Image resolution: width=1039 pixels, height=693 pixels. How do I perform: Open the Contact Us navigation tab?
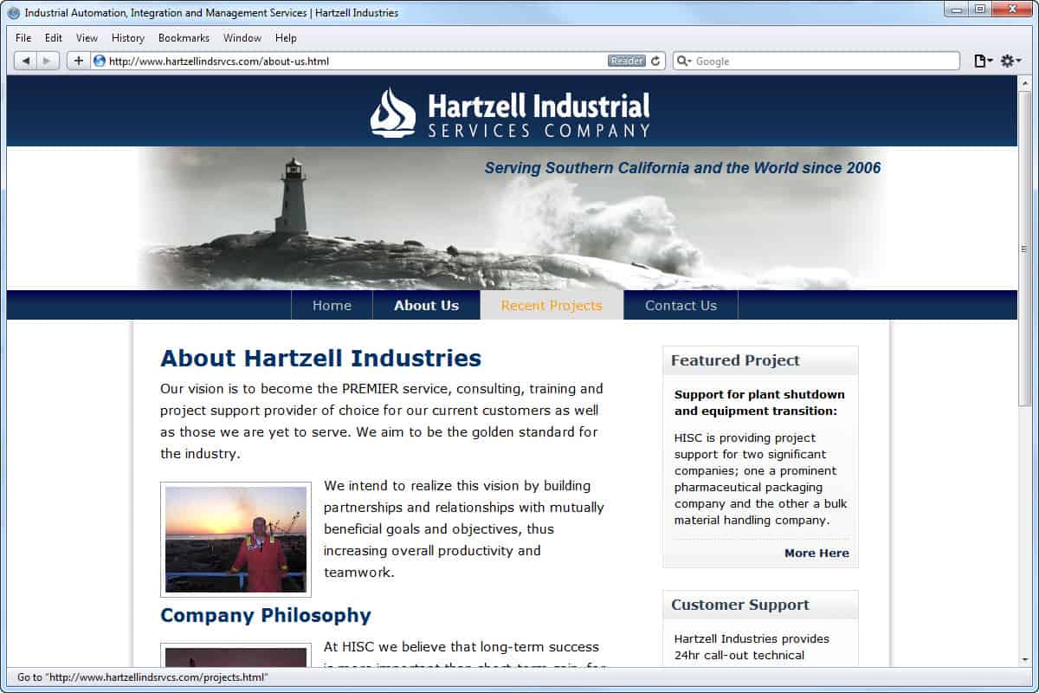tap(681, 305)
